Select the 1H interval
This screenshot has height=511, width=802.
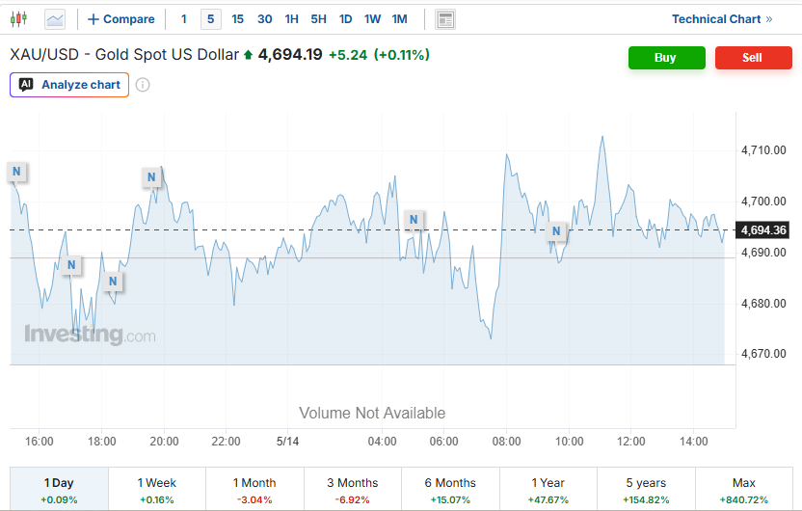291,19
